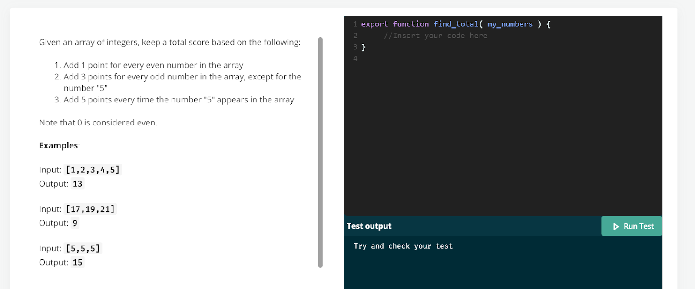Image resolution: width=695 pixels, height=289 pixels.
Task: Click the bold Examples heading
Action: [59, 145]
